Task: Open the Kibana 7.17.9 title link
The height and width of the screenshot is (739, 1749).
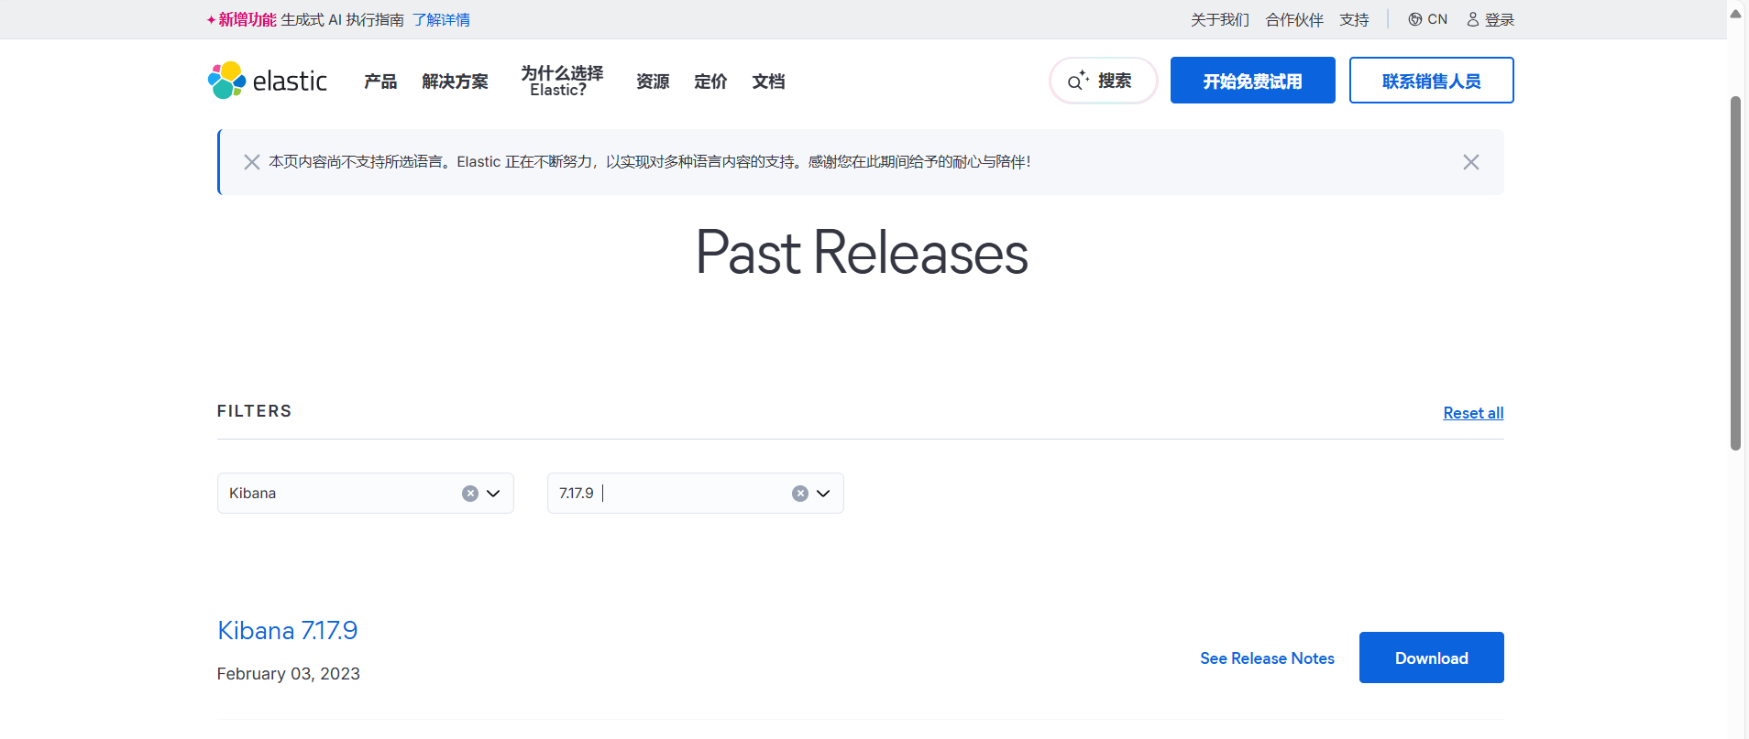Action: pyautogui.click(x=287, y=630)
